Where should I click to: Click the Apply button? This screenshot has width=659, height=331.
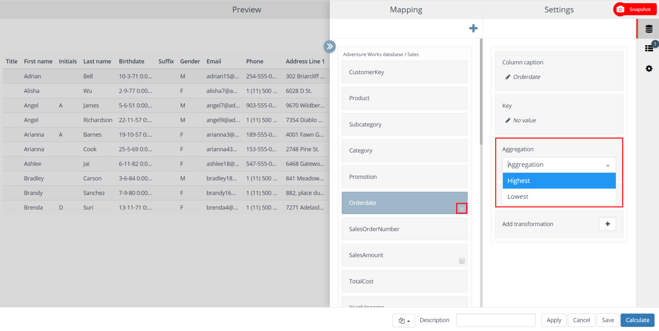[x=554, y=320]
